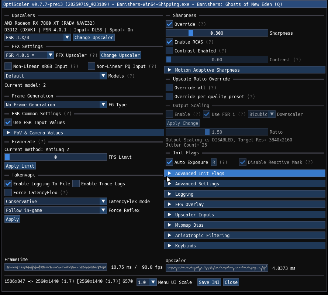Screen dimensions: 328x295
Task: Enable Override all upscale ratio
Action: click(169, 88)
